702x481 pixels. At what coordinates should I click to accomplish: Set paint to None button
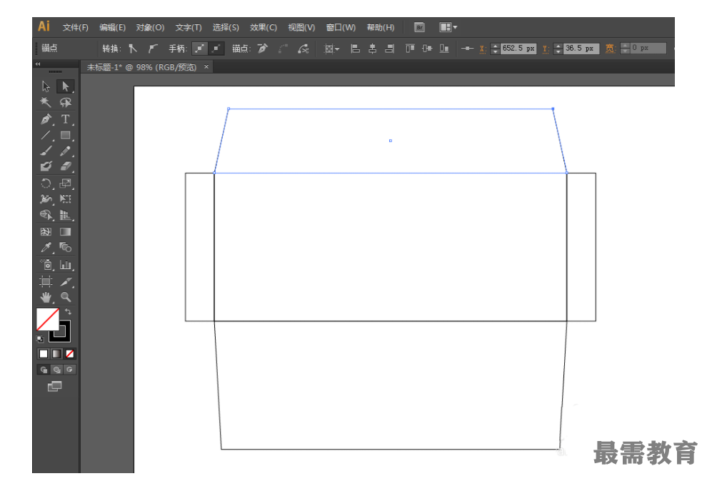pos(69,354)
